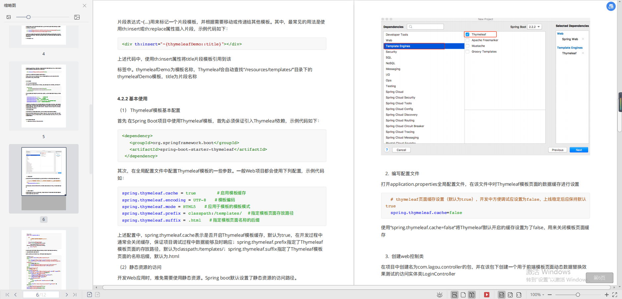Select Messaging in dependency list

tap(393, 69)
